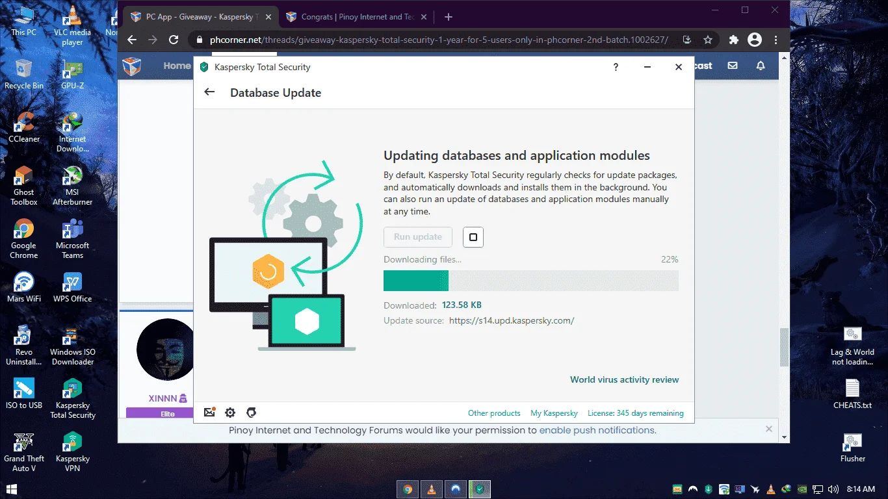The image size is (888, 499).
Task: Open Chrome extensions puzzle icon
Action: click(x=734, y=40)
